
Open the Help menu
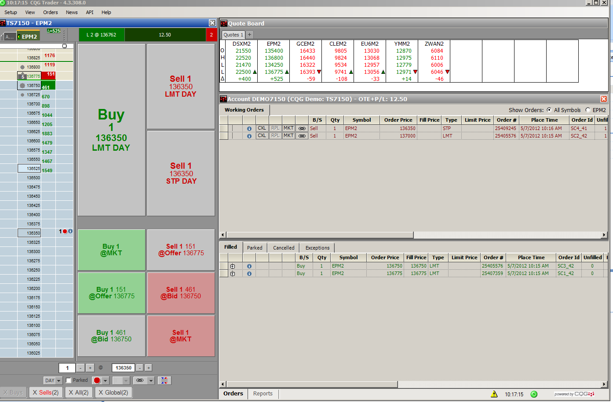click(106, 12)
